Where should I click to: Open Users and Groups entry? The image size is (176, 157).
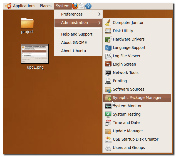coord(129,148)
